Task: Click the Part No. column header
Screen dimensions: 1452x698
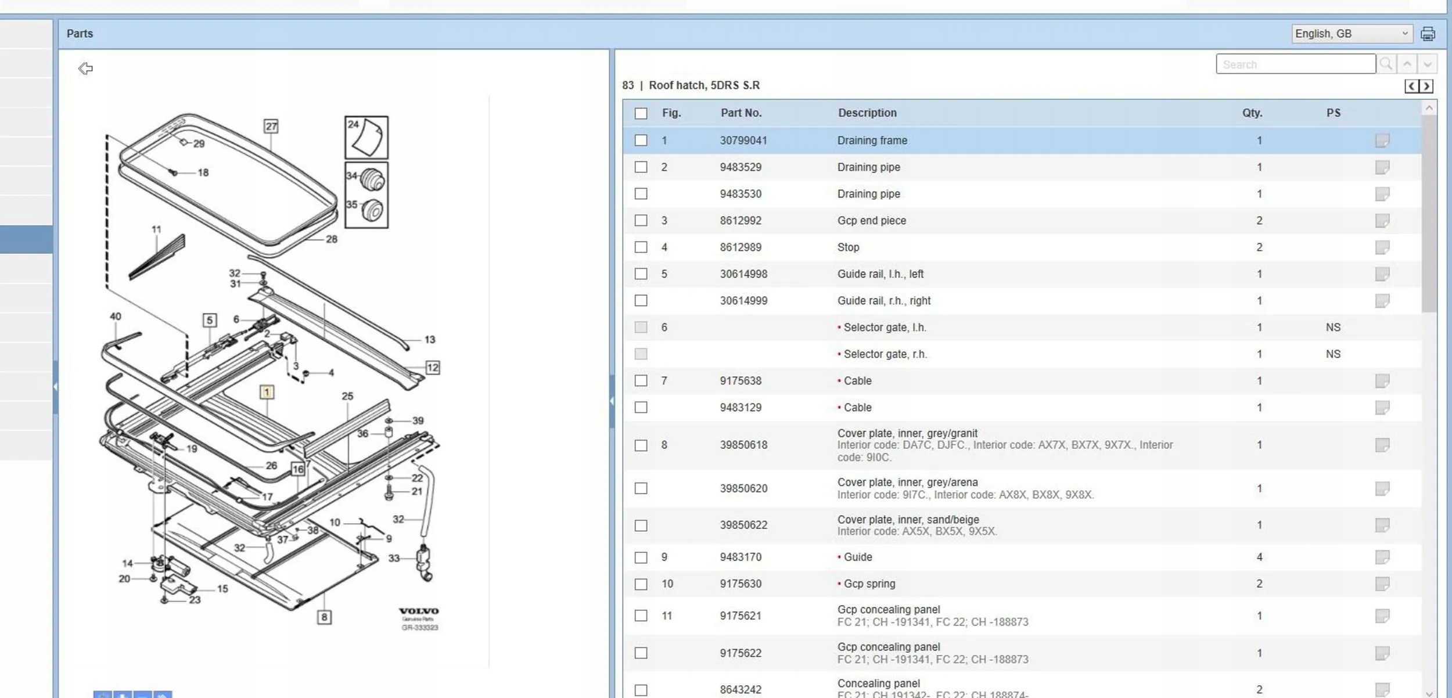Action: pyautogui.click(x=741, y=113)
